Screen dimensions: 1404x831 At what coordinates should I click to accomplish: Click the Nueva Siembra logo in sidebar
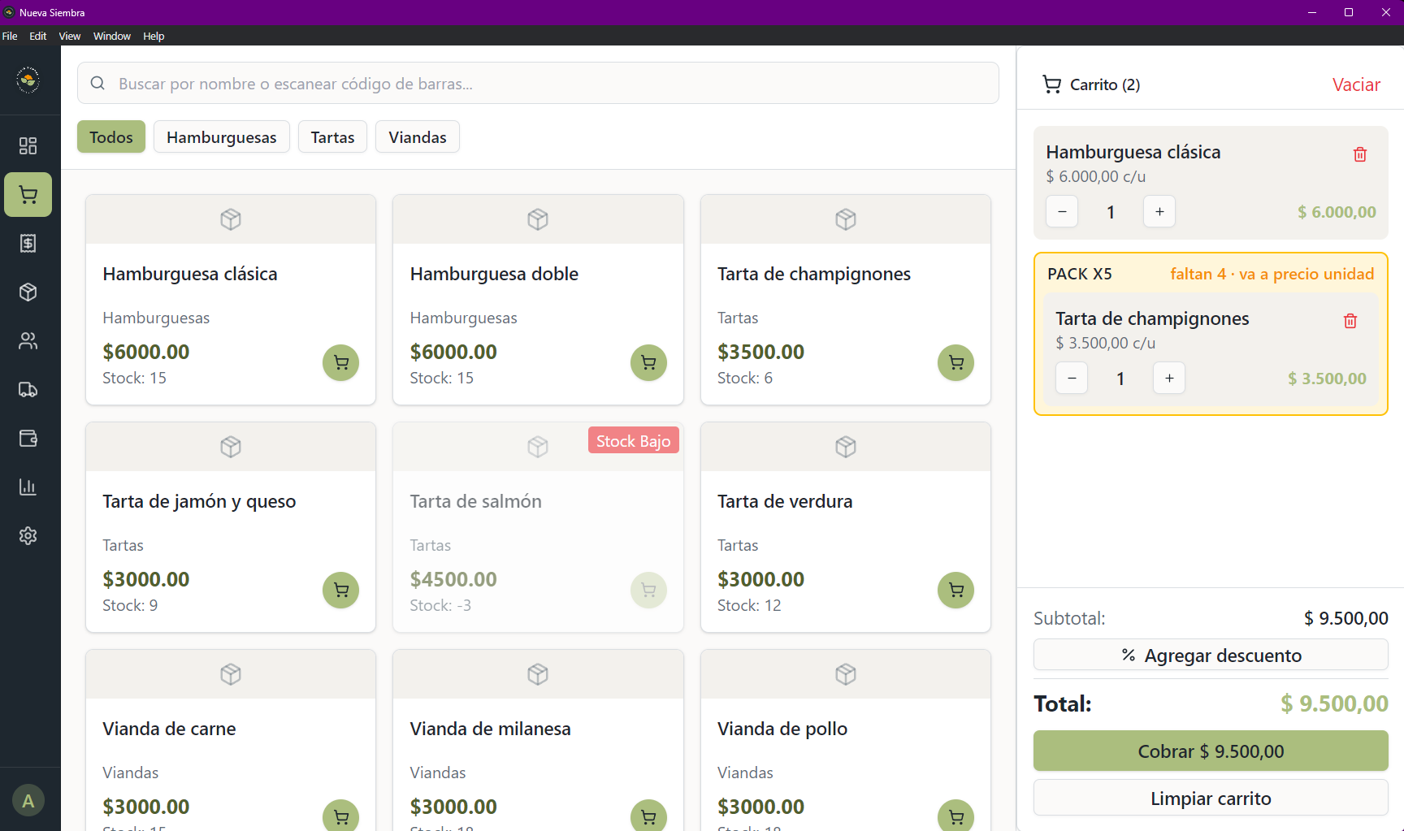(x=28, y=80)
